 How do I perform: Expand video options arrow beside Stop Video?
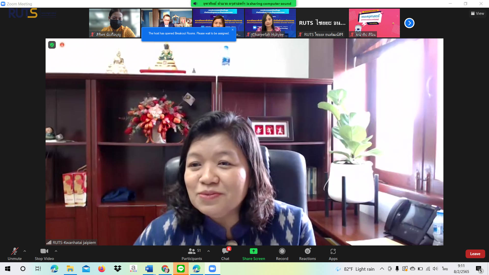click(x=56, y=251)
